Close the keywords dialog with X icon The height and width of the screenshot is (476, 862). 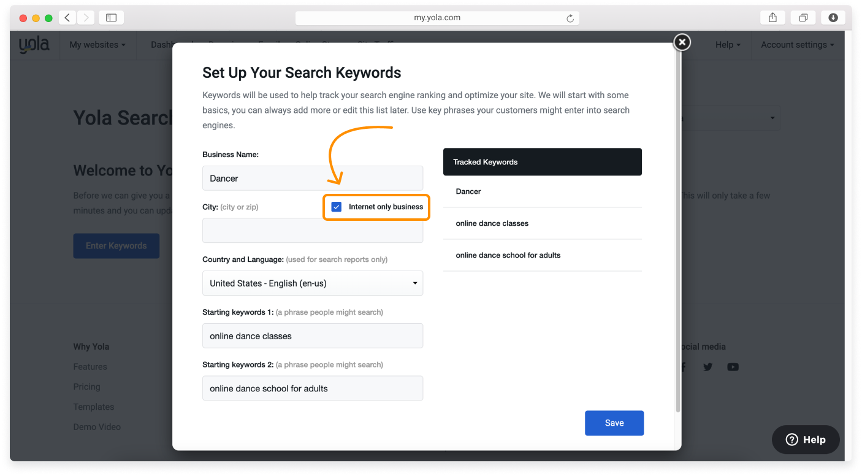pos(682,42)
